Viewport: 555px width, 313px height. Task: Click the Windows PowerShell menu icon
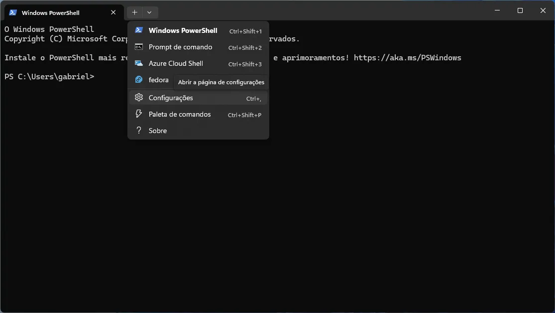139,30
